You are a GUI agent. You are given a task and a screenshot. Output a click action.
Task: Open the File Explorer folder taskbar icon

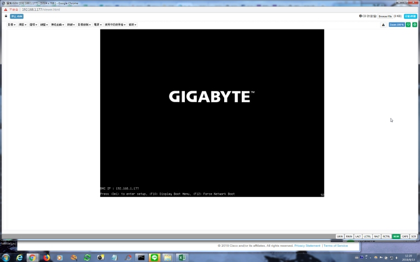(x=168, y=258)
